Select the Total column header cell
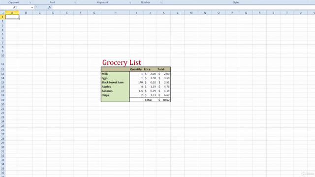The image size is (315, 177). (164, 69)
